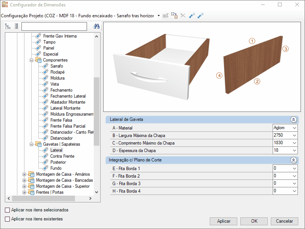Click the tree search input field
Screen dimensions: 305x229
54,26
